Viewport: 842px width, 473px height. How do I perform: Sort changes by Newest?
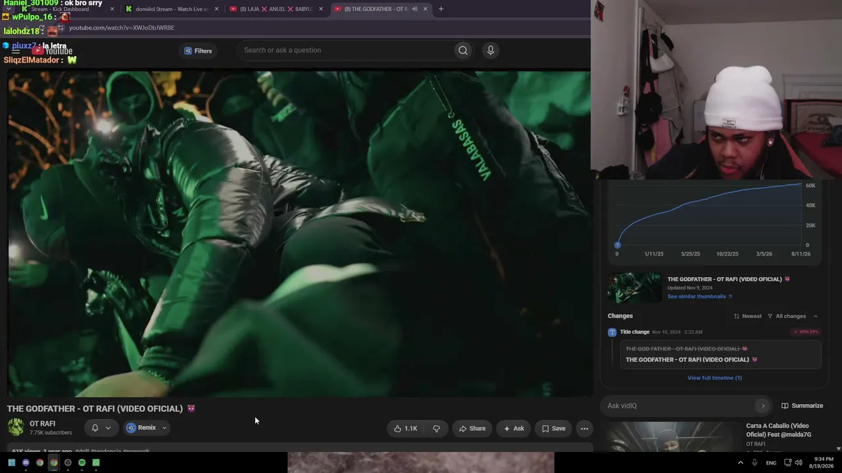click(x=748, y=316)
